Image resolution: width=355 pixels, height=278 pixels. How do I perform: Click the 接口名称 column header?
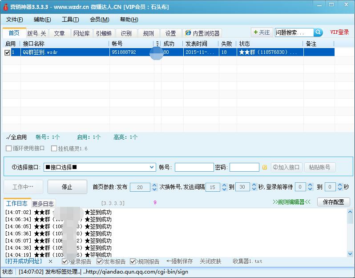coord(65,44)
